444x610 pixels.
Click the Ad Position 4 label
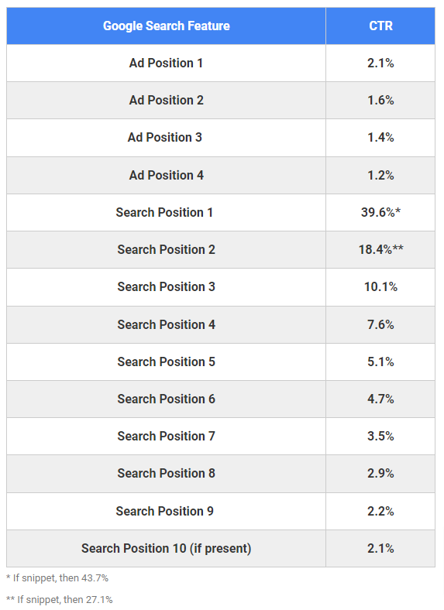point(167,175)
